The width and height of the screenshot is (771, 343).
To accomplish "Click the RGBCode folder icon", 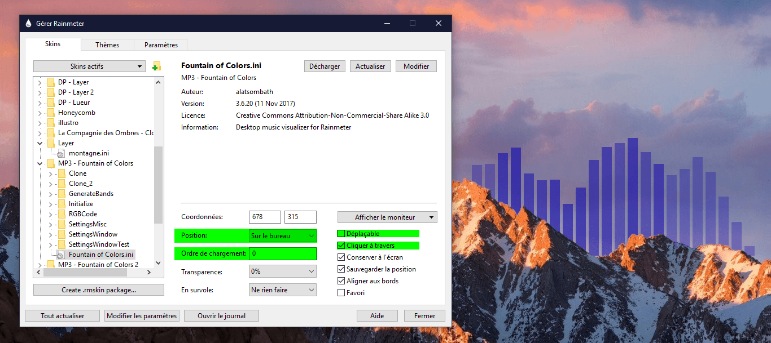I will pos(62,214).
